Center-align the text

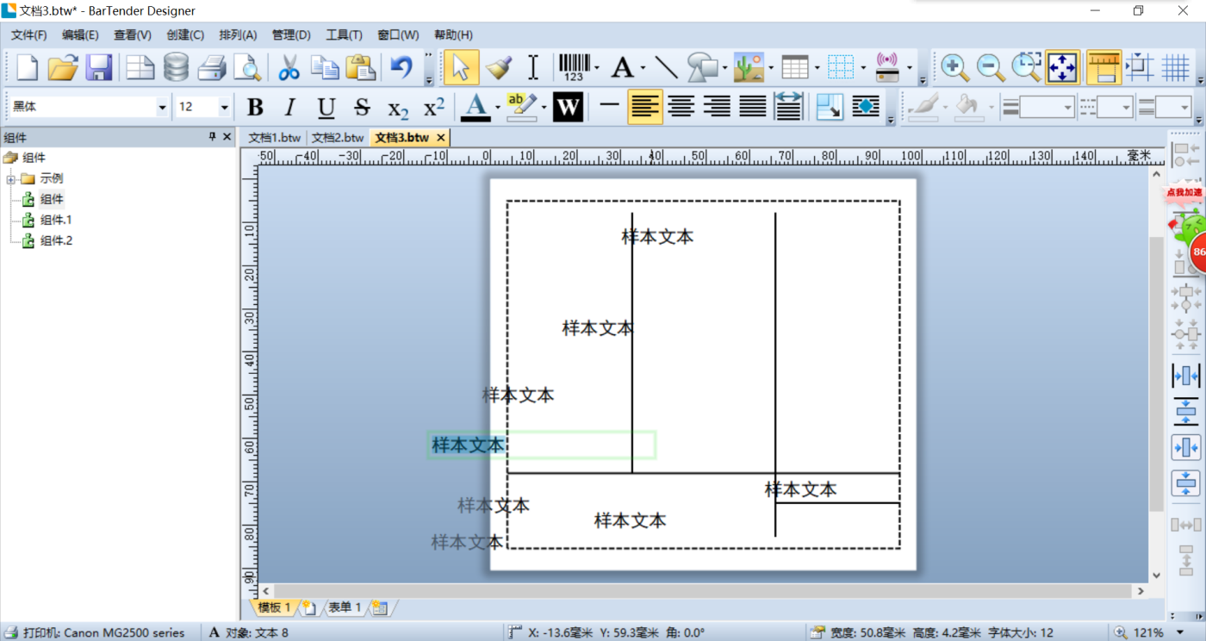[x=681, y=108]
